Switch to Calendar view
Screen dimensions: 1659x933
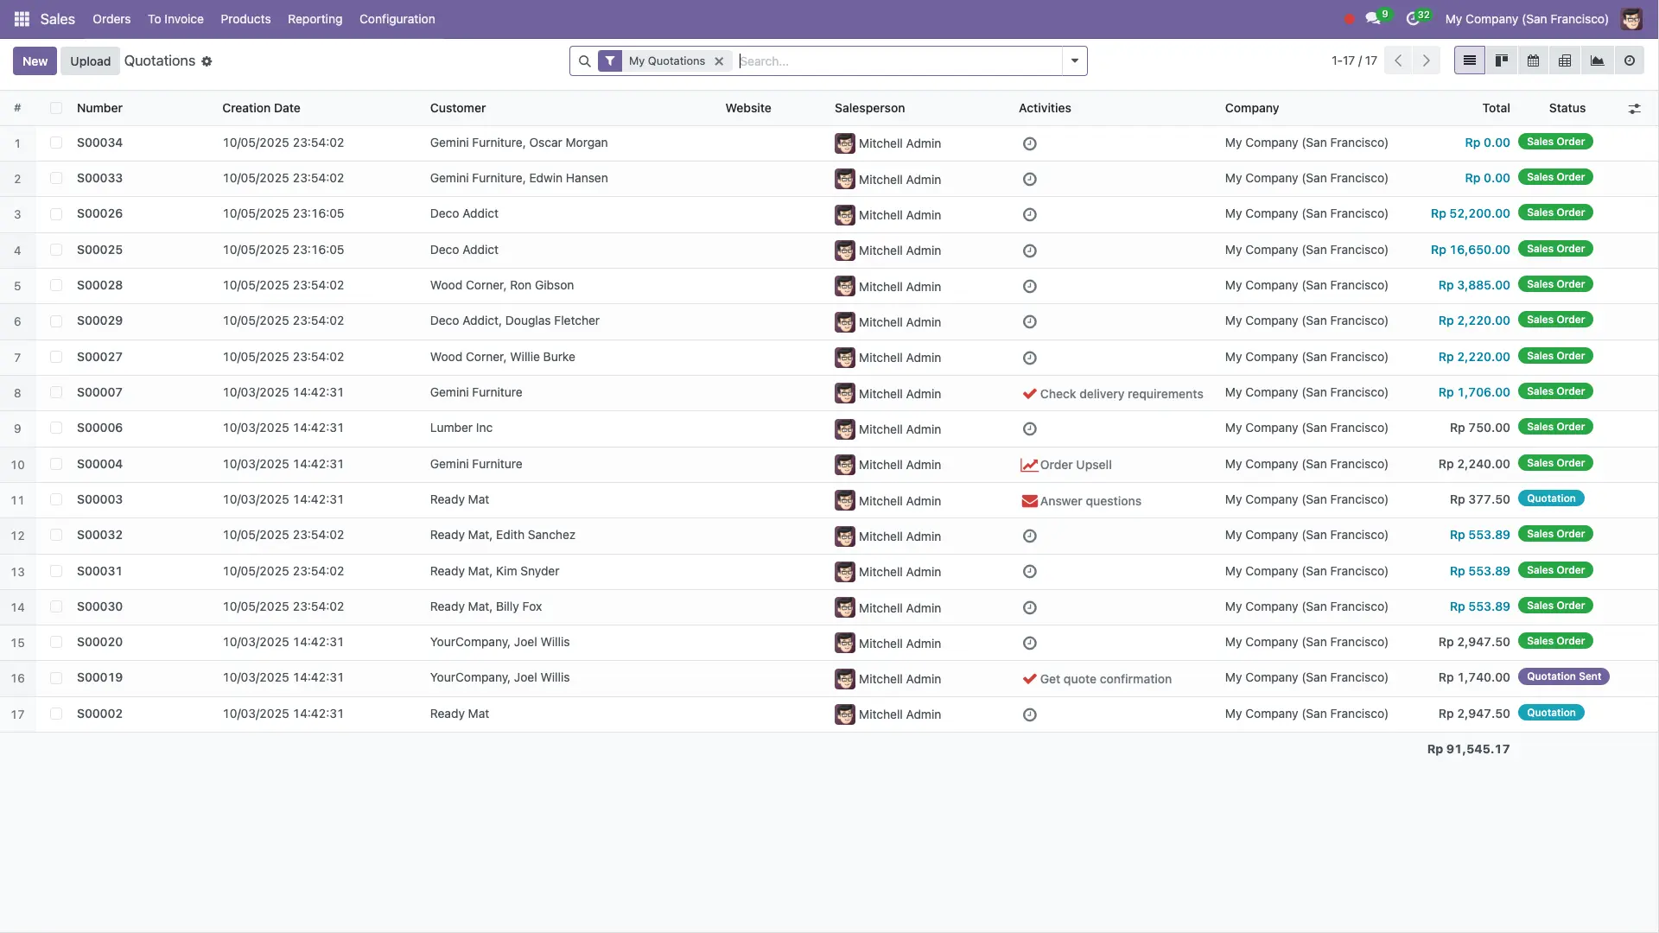1533,60
